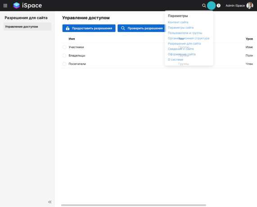Open the app launcher grid icon
The height and width of the screenshot is (207, 257).
pyautogui.click(x=5, y=5)
